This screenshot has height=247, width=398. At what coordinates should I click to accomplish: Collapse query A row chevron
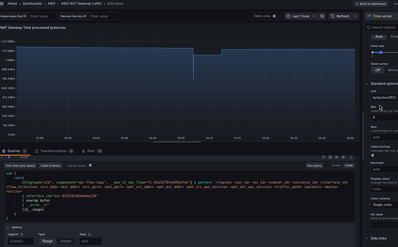click(x=2, y=157)
